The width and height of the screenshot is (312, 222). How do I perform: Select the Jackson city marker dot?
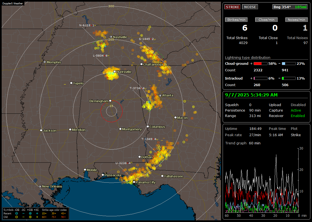pyautogui.click(x=41, y=130)
